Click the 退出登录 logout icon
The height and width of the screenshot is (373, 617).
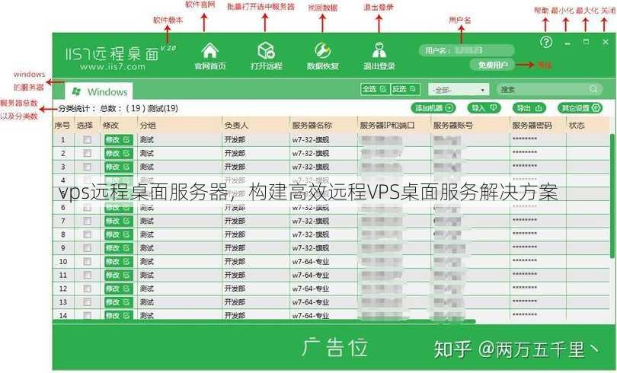pyautogui.click(x=379, y=51)
